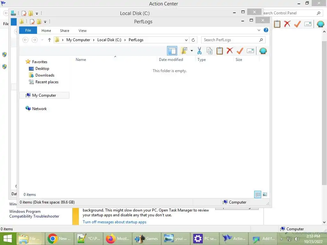Open the address bar history dropdown
The height and width of the screenshot is (245, 327).
click(186, 40)
